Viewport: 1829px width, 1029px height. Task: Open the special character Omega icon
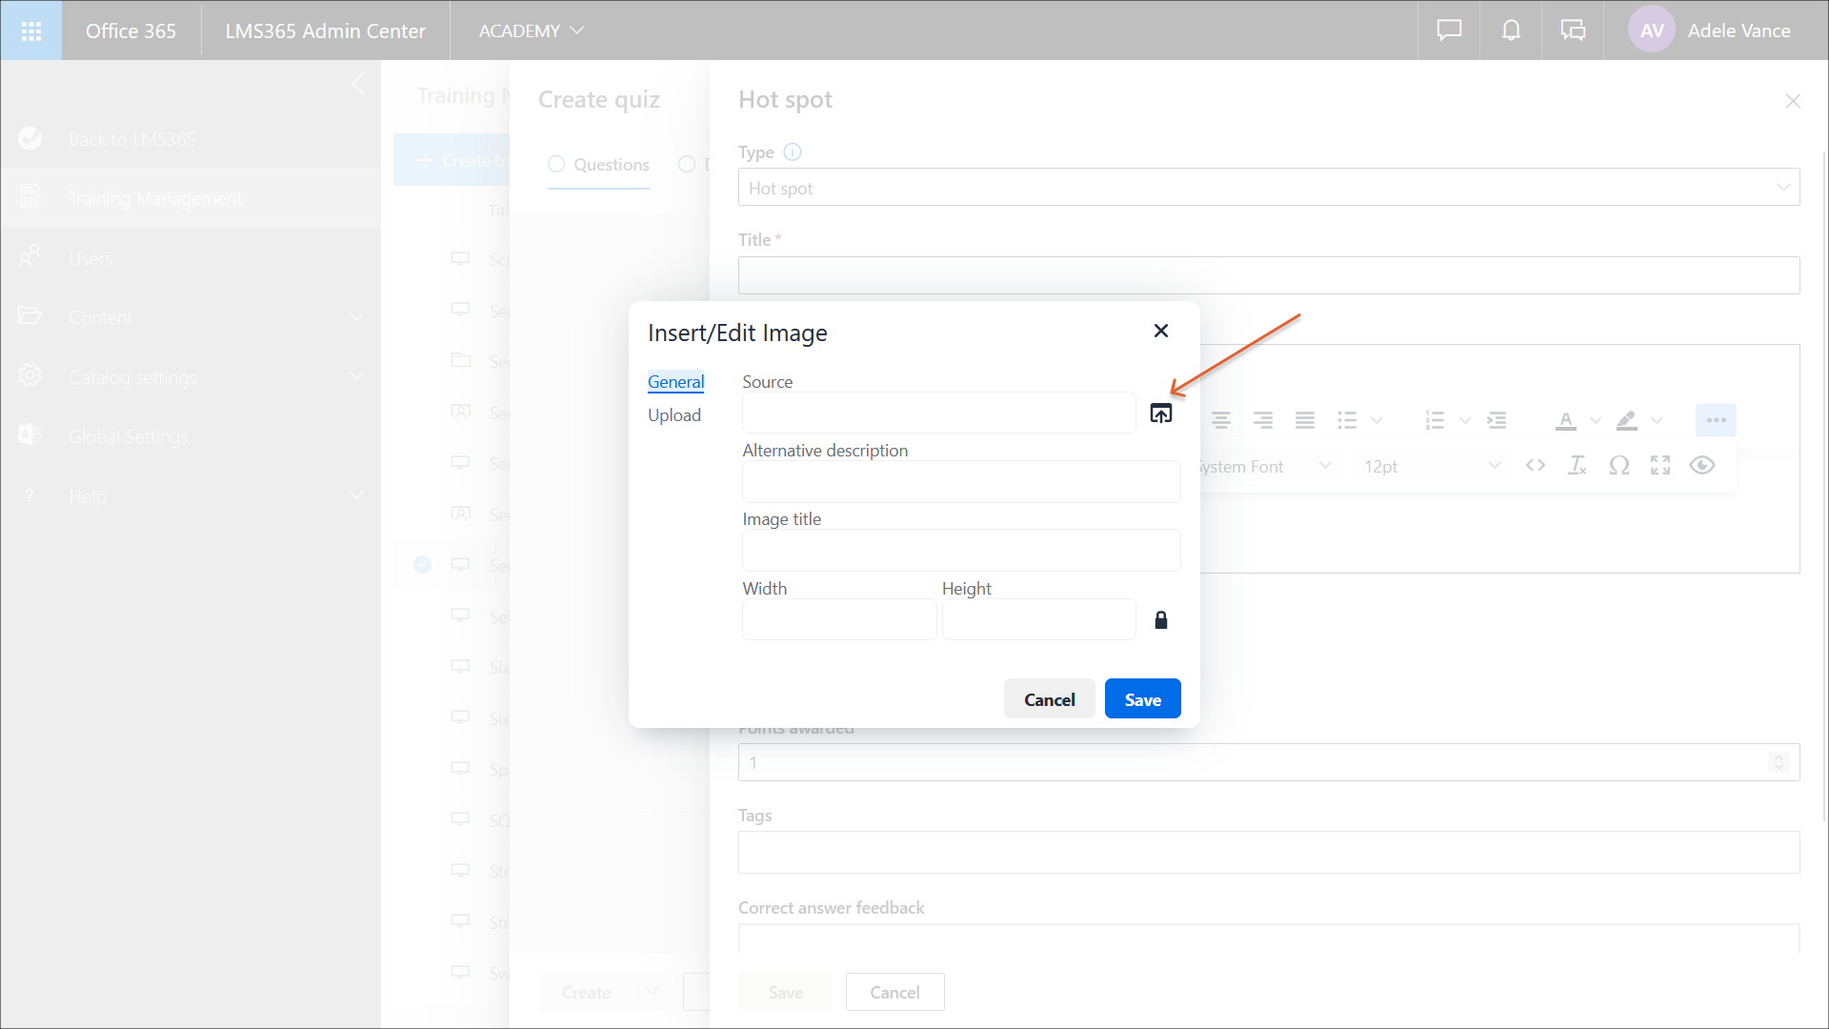pyautogui.click(x=1618, y=466)
